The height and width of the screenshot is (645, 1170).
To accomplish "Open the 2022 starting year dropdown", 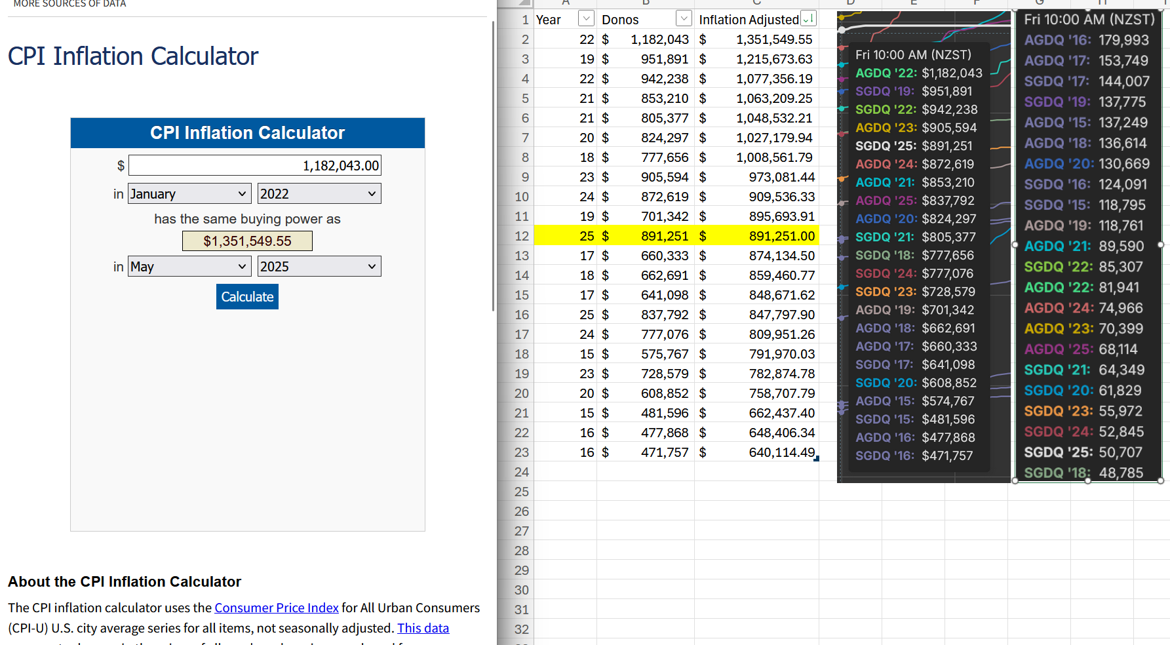I will 319,193.
